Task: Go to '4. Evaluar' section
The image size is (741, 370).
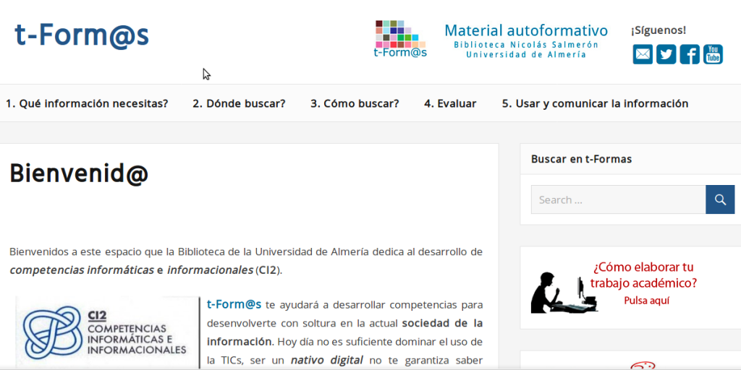Action: [x=450, y=103]
